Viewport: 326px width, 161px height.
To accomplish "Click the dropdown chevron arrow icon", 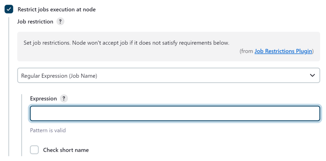I will tap(312, 75).
